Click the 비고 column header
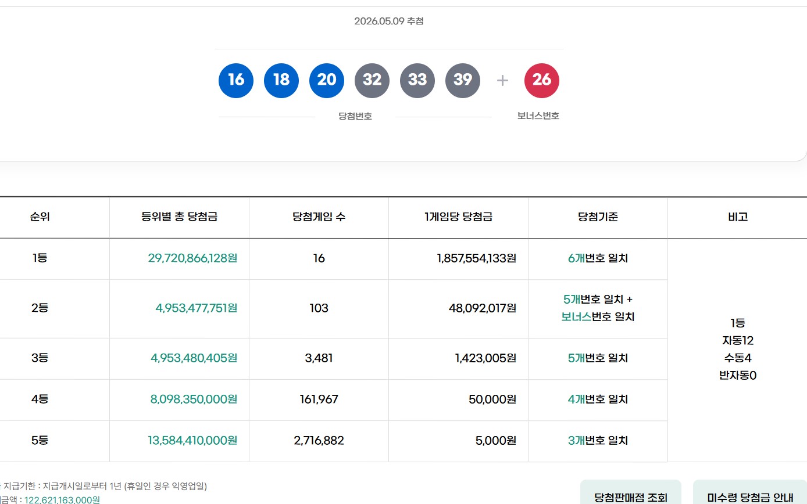 point(737,217)
